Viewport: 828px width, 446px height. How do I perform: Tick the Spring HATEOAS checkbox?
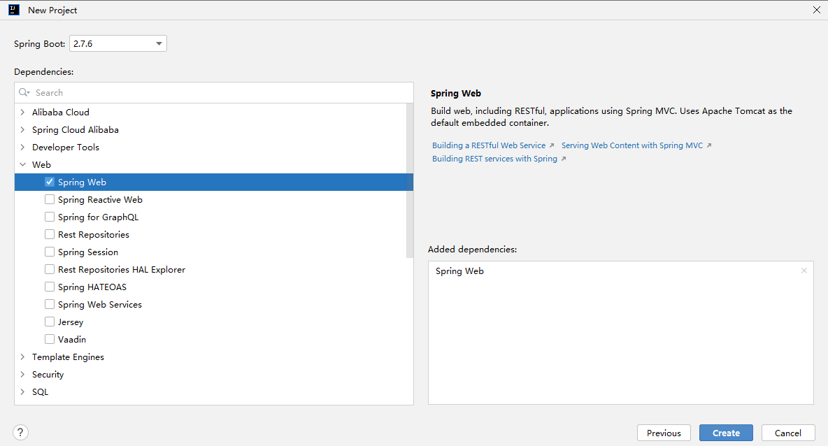(x=50, y=287)
